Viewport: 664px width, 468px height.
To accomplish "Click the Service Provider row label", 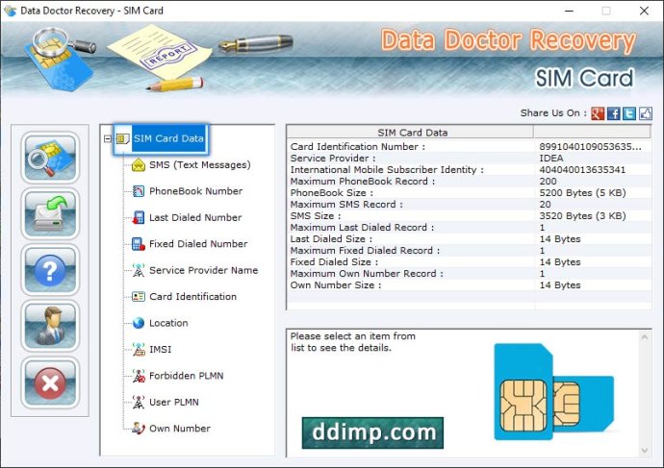I will point(333,159).
